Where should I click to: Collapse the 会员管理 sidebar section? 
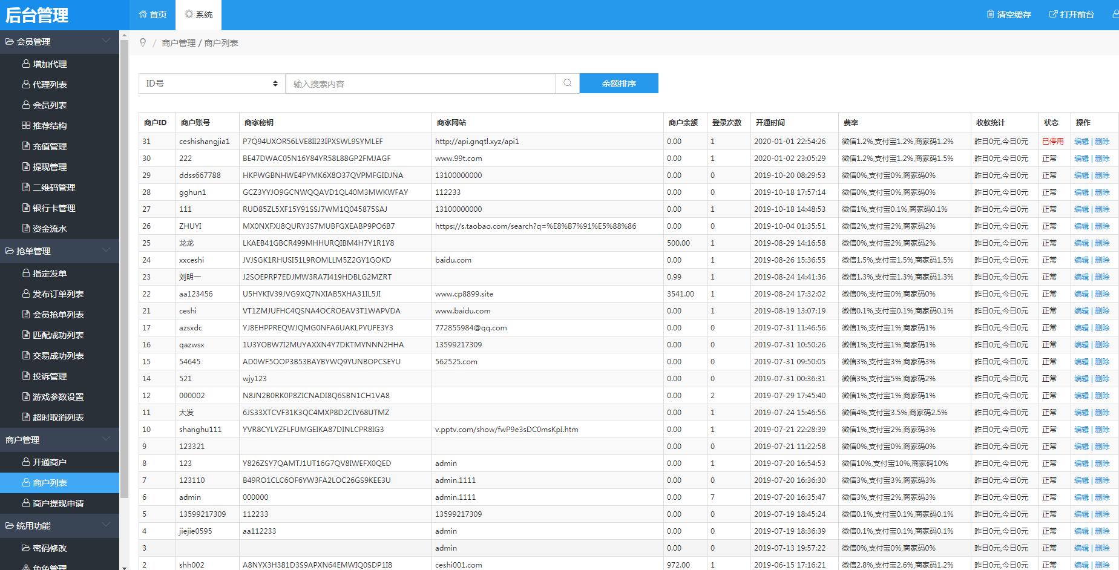tap(59, 41)
